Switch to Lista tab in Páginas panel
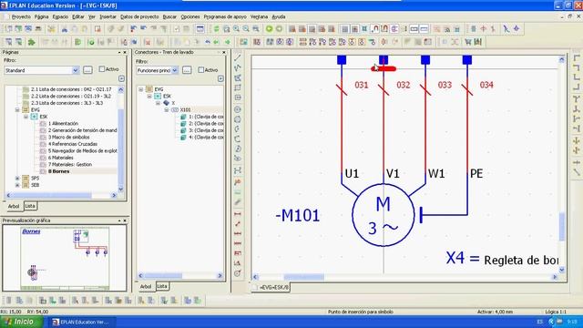 pyautogui.click(x=30, y=206)
